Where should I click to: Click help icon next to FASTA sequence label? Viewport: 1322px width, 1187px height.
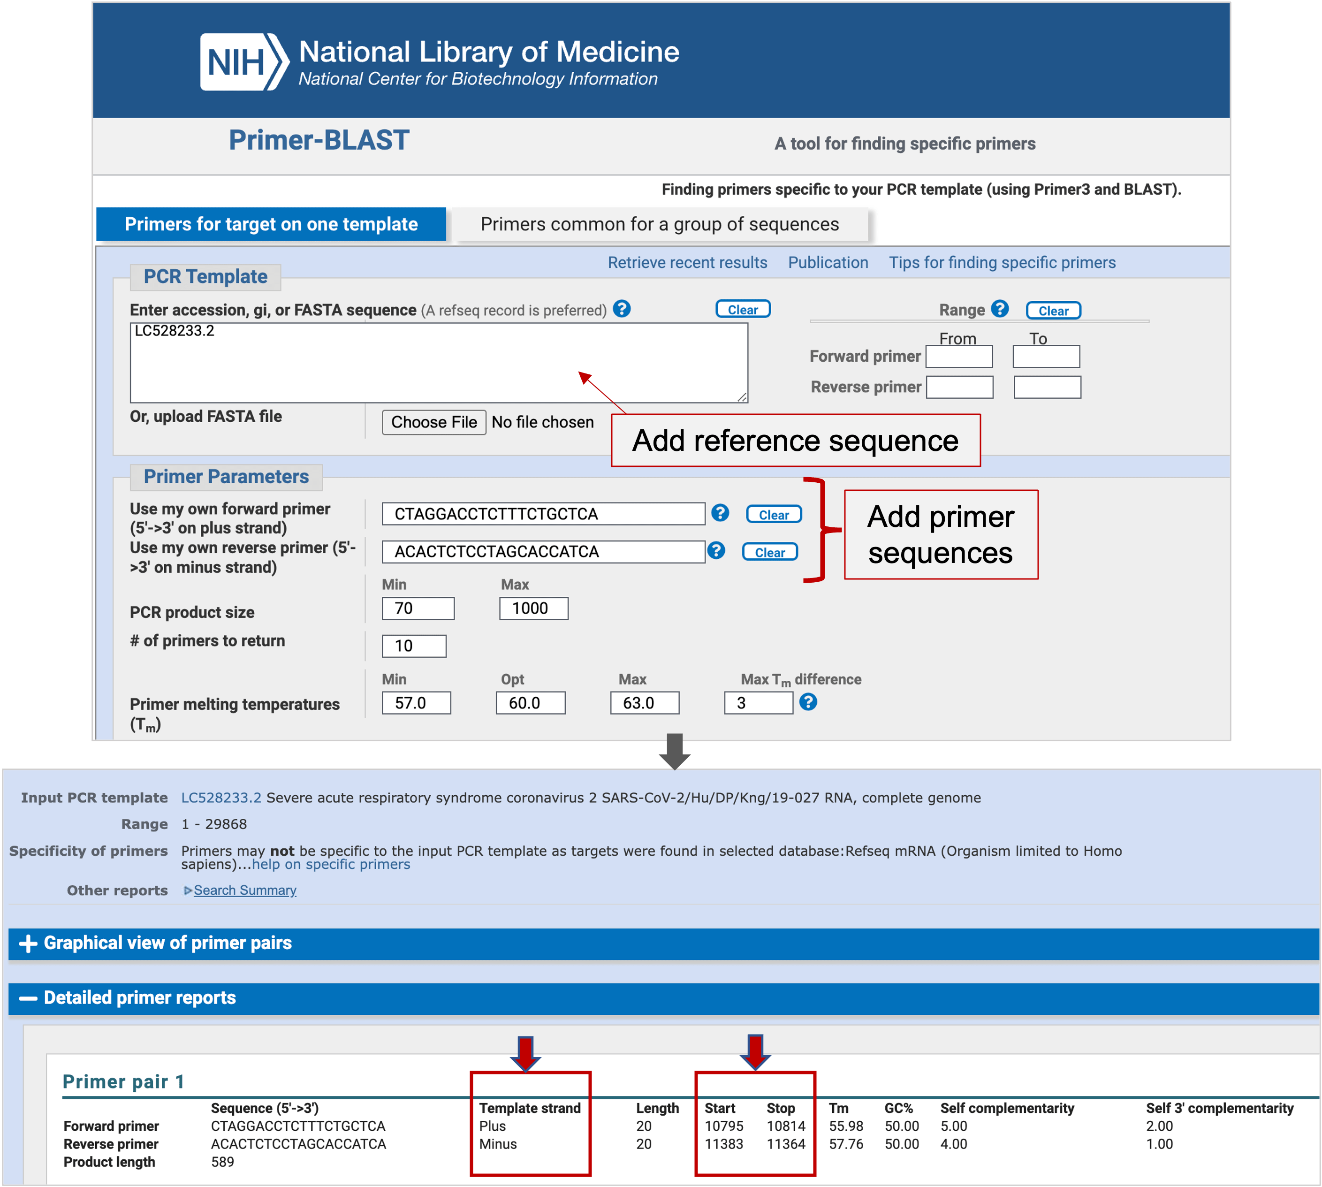[622, 309]
